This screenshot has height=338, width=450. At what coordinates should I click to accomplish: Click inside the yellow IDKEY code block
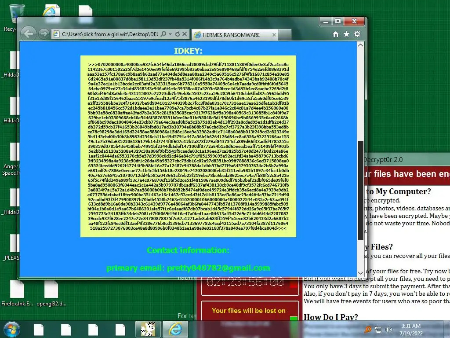coord(188,146)
